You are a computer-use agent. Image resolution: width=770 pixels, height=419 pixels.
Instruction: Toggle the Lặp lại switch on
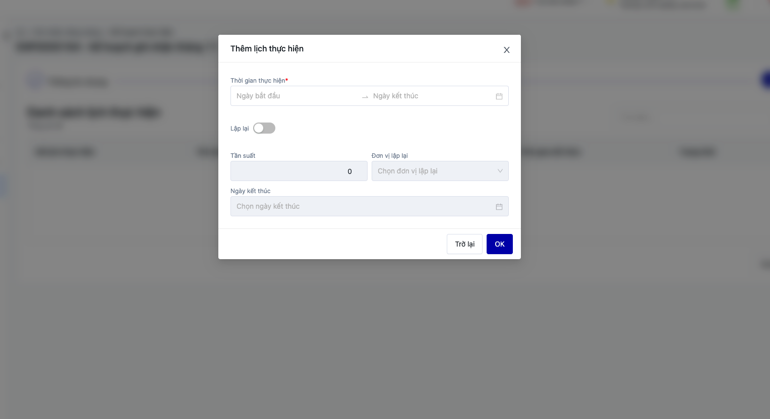tap(264, 128)
